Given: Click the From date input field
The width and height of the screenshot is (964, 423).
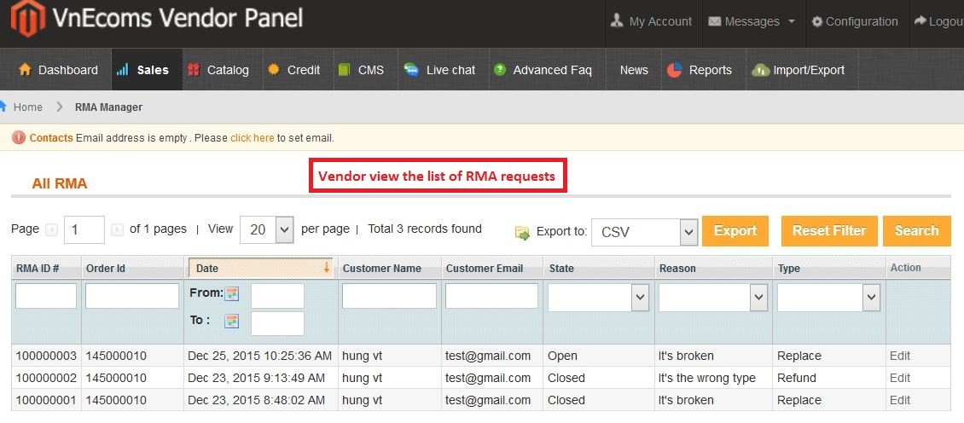Looking at the screenshot, I should pos(277,296).
